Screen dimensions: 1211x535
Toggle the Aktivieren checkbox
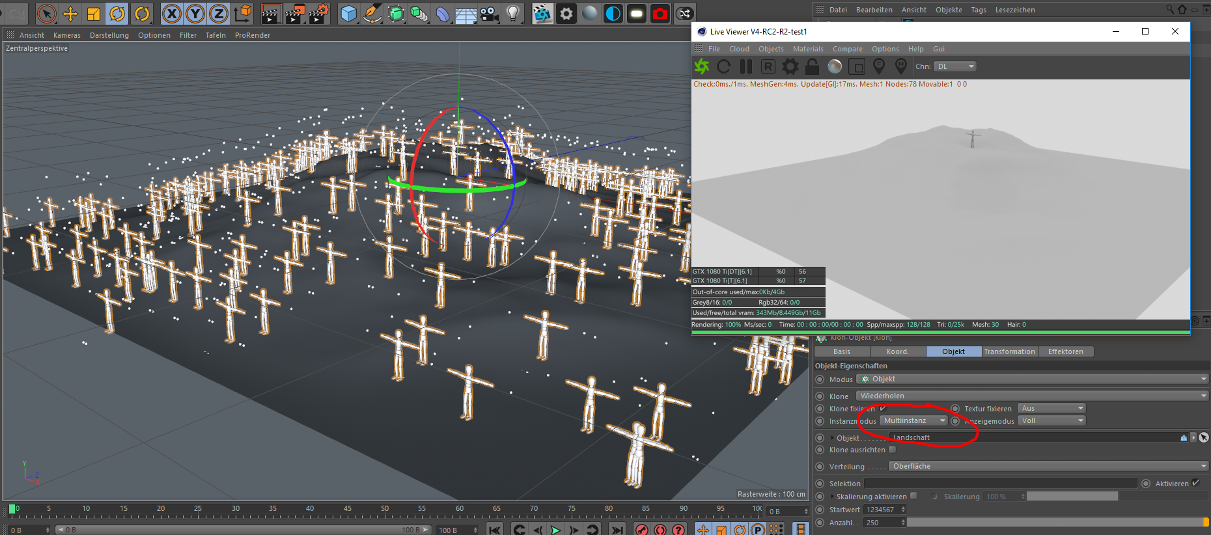pyautogui.click(x=1195, y=483)
